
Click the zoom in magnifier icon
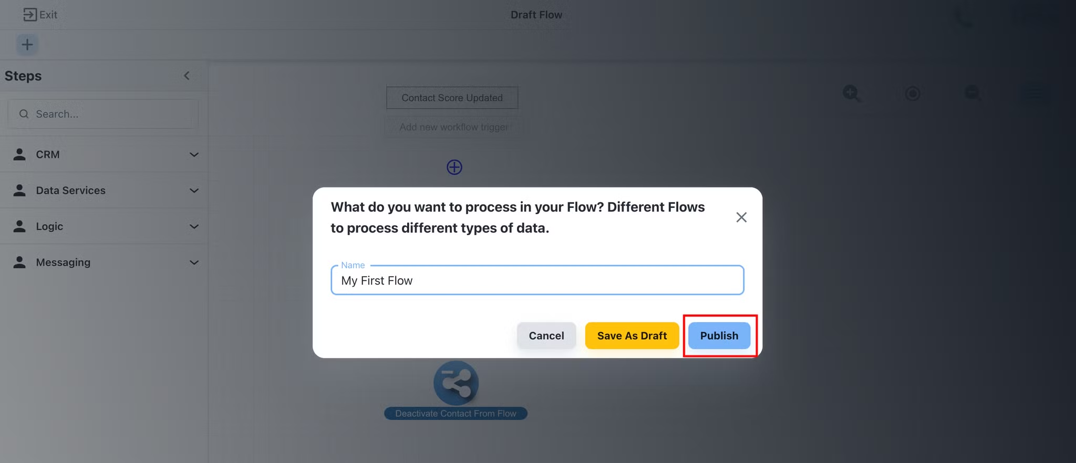(x=851, y=93)
